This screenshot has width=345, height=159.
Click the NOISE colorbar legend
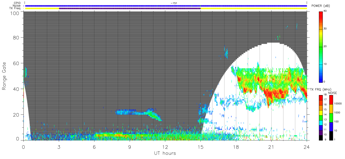pyautogui.click(x=331, y=118)
